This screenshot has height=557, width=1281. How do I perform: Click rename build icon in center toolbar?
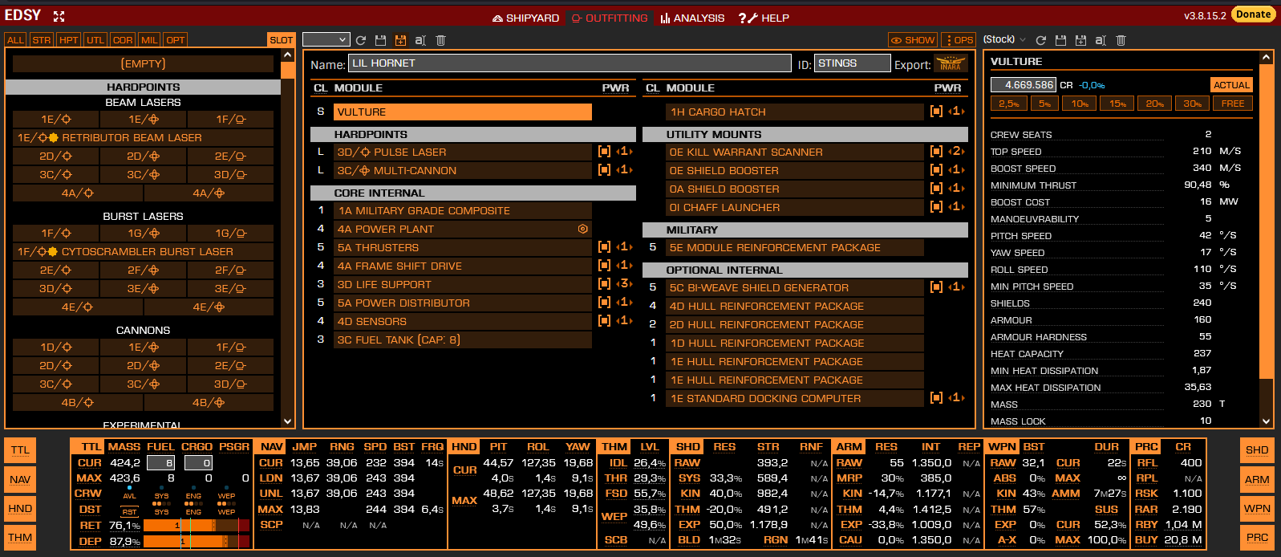(420, 40)
